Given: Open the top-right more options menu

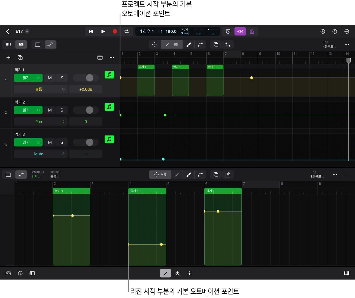Looking at the screenshot, I should 347,31.
